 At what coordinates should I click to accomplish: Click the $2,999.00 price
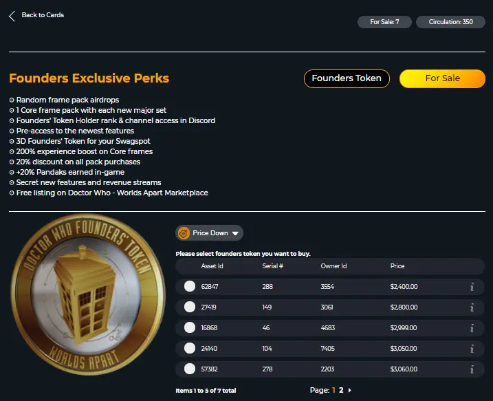coord(404,327)
